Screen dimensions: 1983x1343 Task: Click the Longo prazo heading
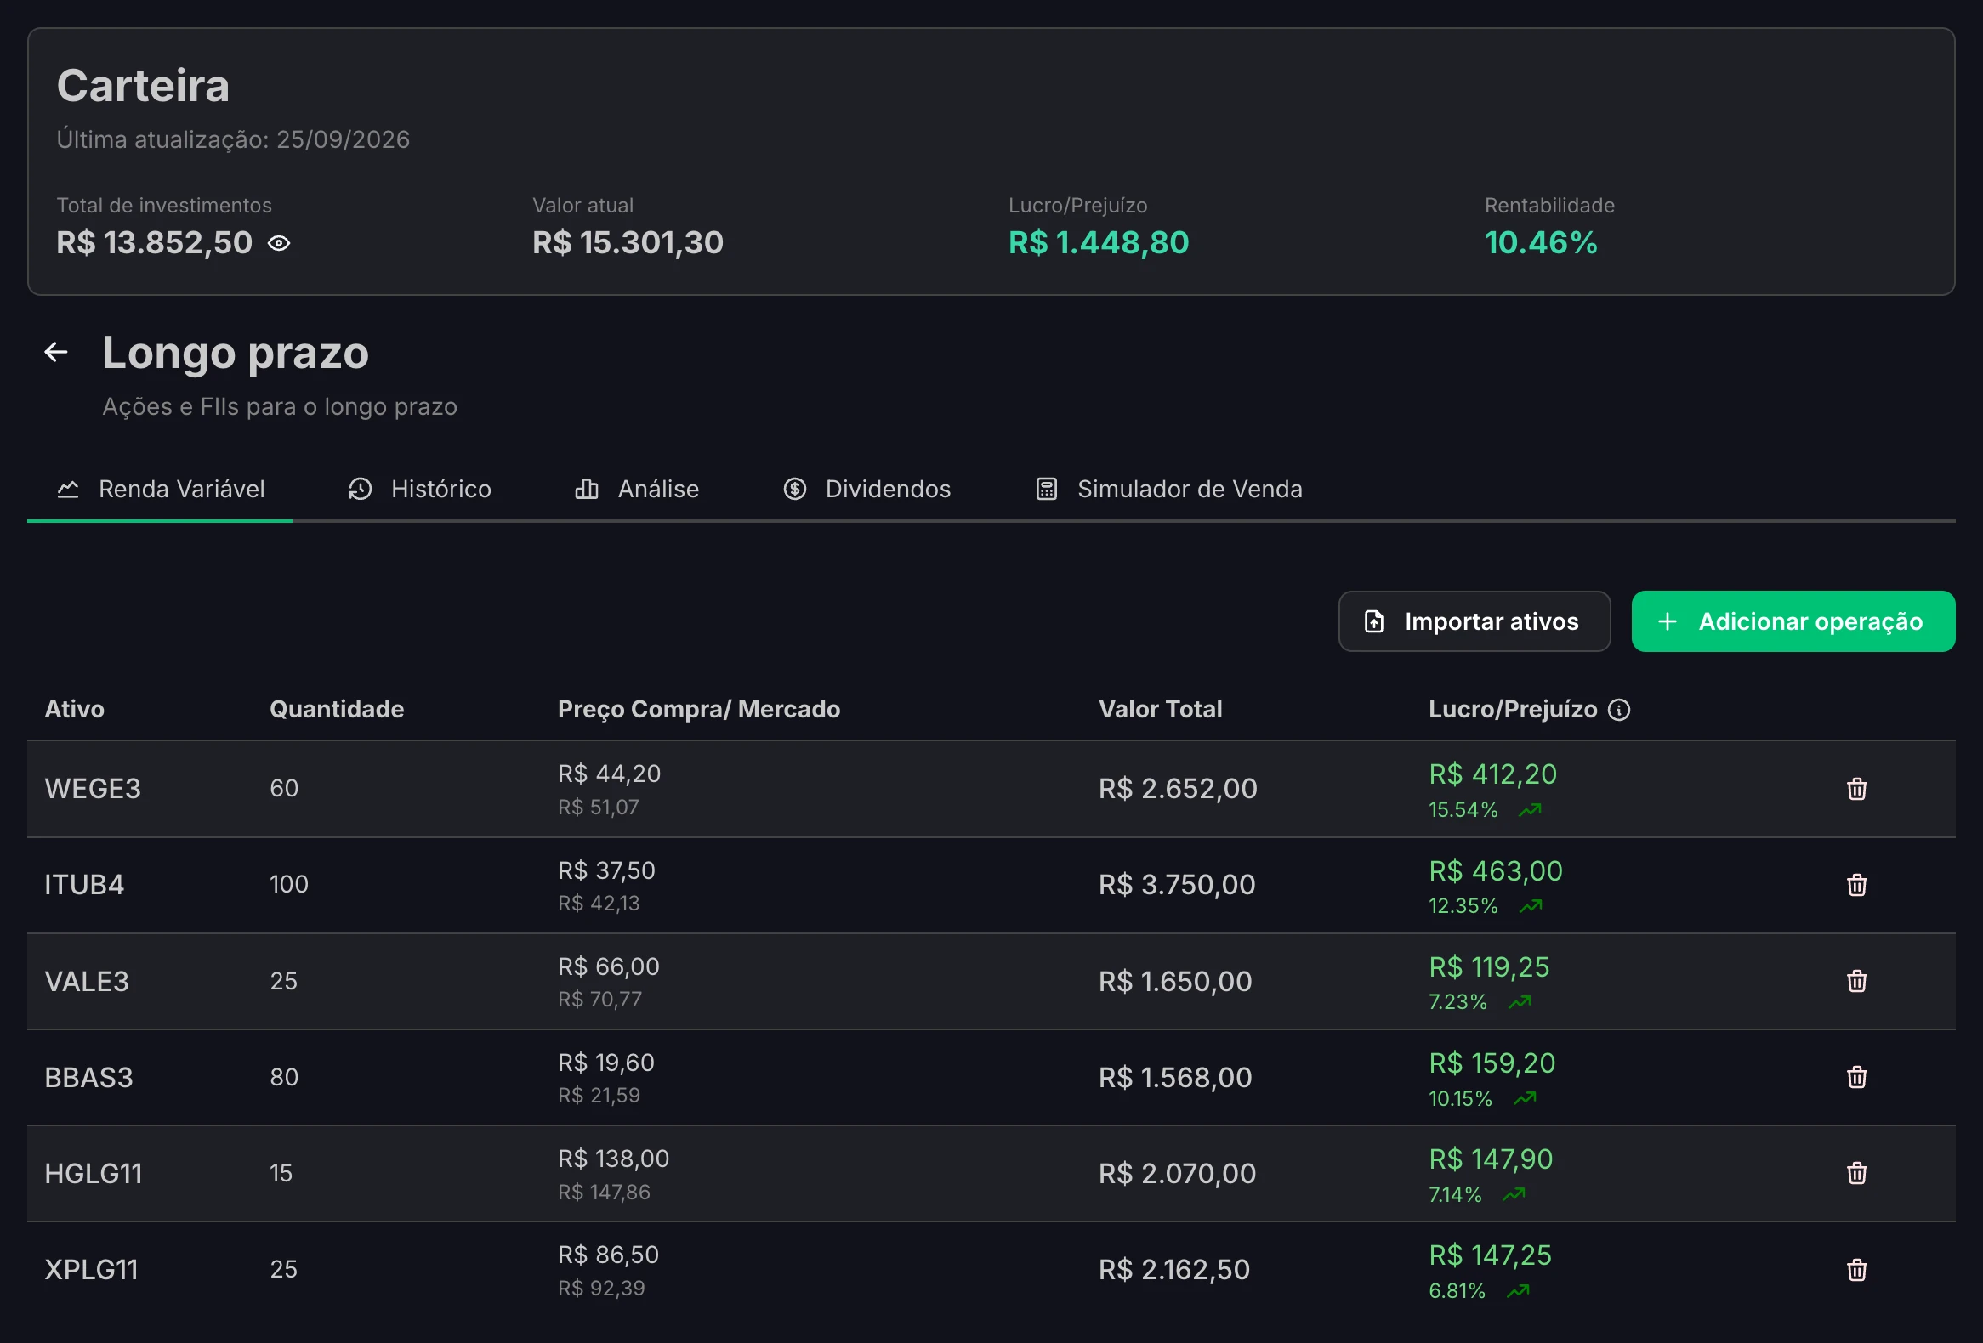point(236,353)
